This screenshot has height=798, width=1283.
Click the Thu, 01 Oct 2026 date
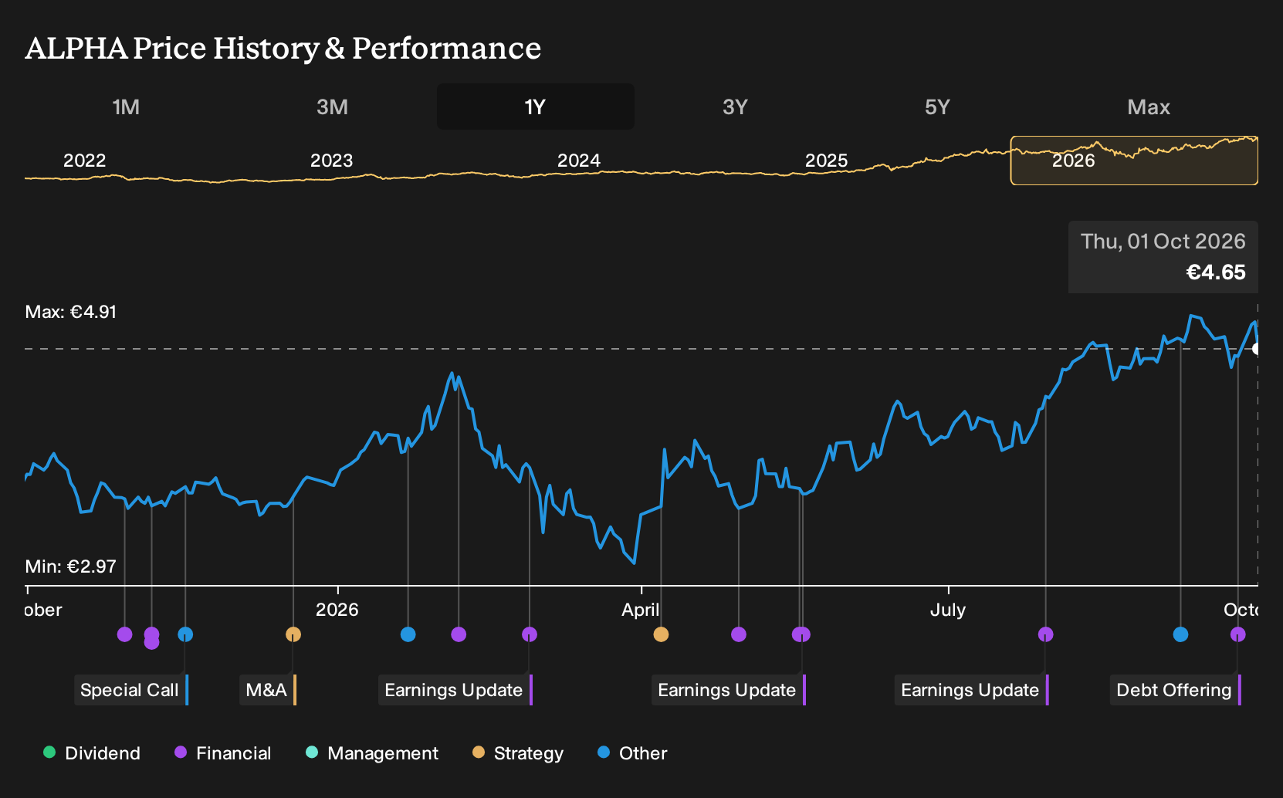(x=1163, y=242)
